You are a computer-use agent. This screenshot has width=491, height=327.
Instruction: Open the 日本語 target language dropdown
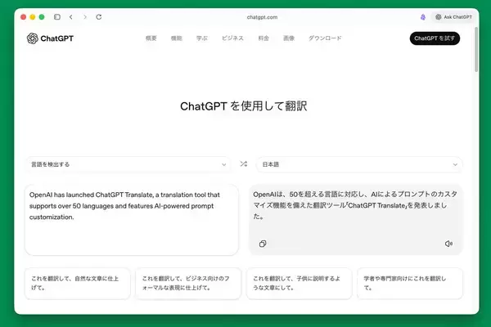pyautogui.click(x=359, y=164)
